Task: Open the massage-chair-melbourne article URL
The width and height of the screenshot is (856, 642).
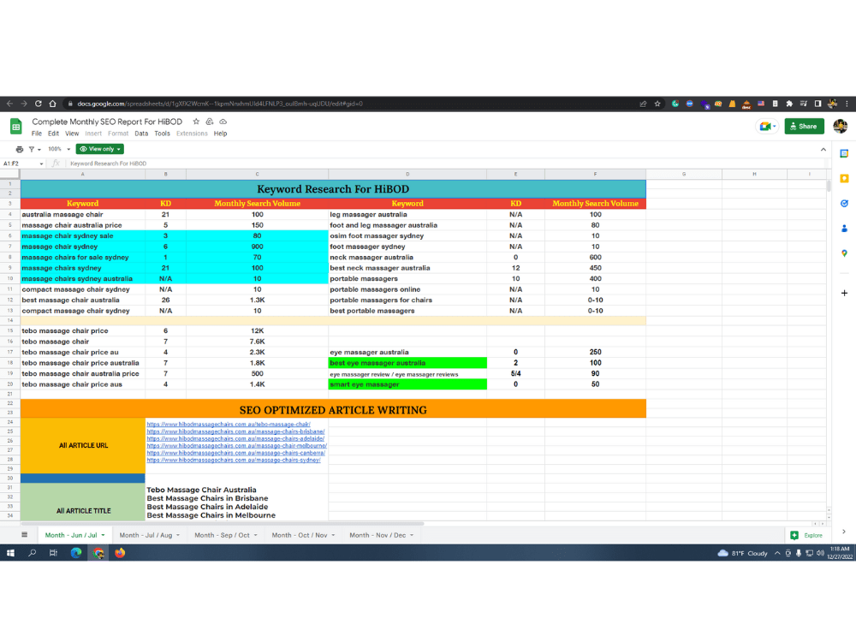Action: point(236,445)
